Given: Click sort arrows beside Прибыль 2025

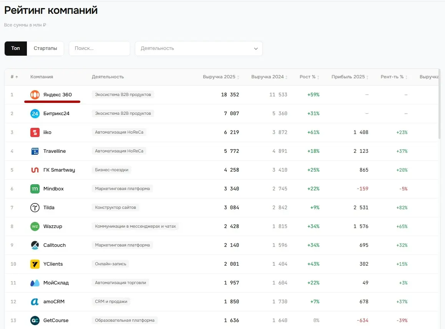Looking at the screenshot, I should tap(367, 77).
